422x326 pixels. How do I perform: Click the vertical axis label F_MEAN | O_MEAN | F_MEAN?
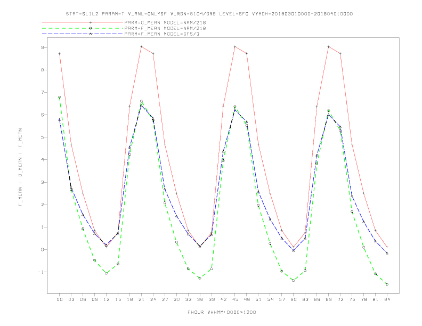click(20, 167)
